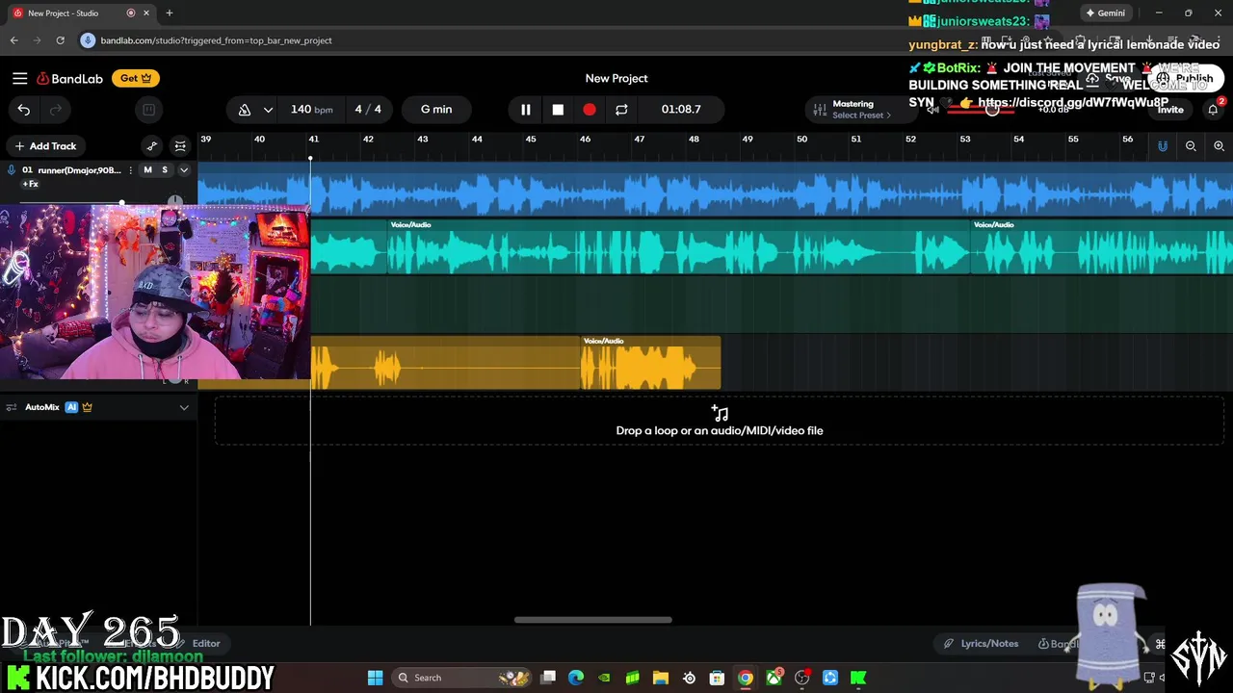Jump to bar 46 on the ruler
The height and width of the screenshot is (693, 1233).
585,140
